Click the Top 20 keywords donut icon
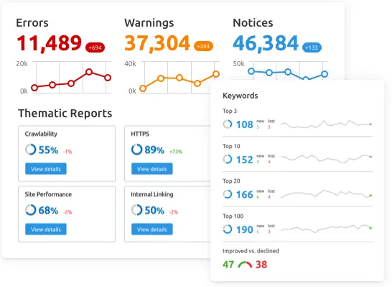Screen dimensions: 392x287 228,194
